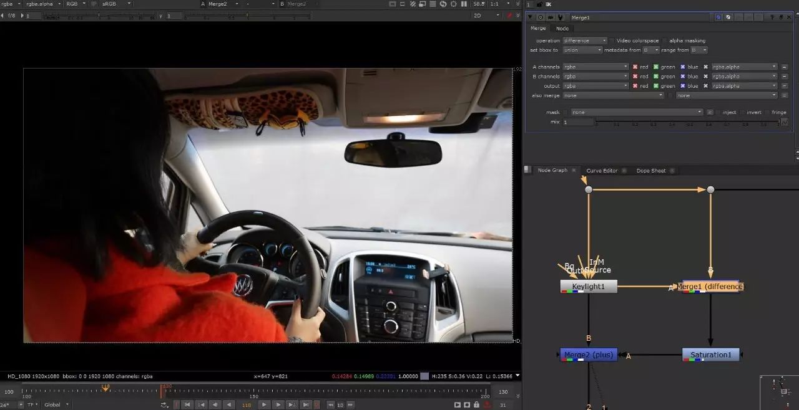The image size is (799, 410).
Task: Open the operation dropdown set to difference
Action: (x=585, y=41)
